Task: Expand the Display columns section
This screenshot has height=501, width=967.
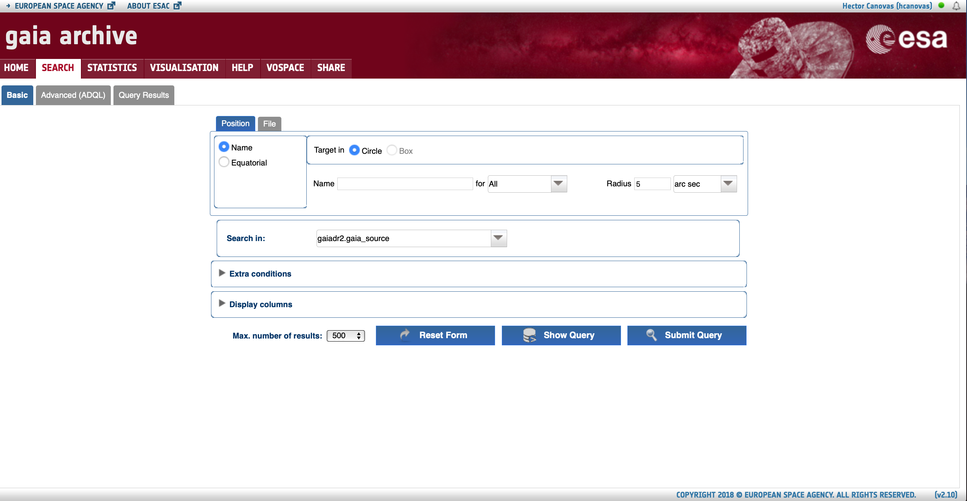Action: pyautogui.click(x=222, y=303)
